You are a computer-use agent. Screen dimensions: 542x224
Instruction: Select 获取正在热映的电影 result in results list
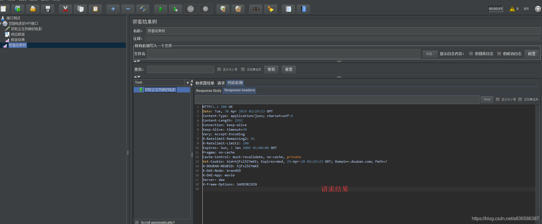[160, 90]
